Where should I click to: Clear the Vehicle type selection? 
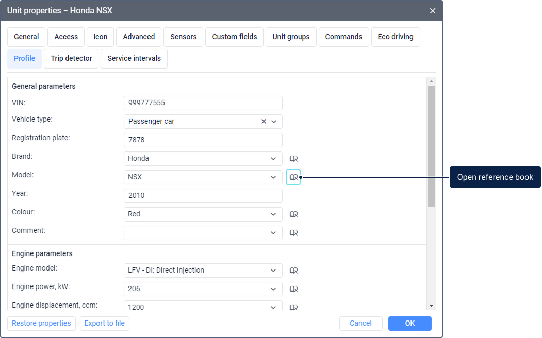[264, 122]
